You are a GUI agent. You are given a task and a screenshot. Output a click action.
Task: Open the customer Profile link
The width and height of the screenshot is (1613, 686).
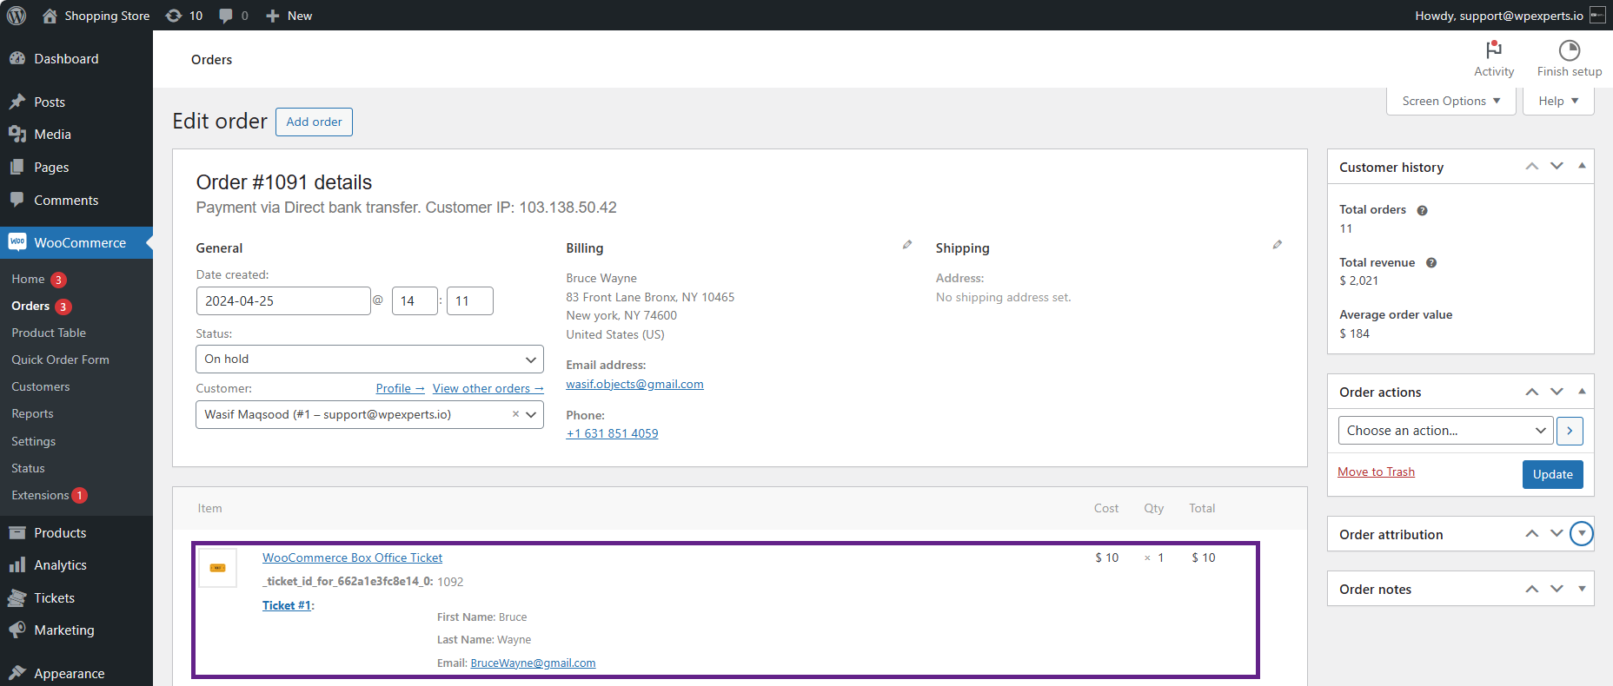[400, 388]
